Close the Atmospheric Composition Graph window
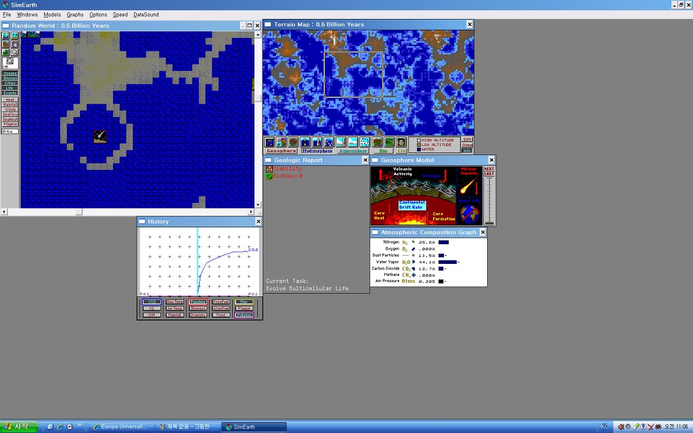This screenshot has width=693, height=433. tap(483, 232)
